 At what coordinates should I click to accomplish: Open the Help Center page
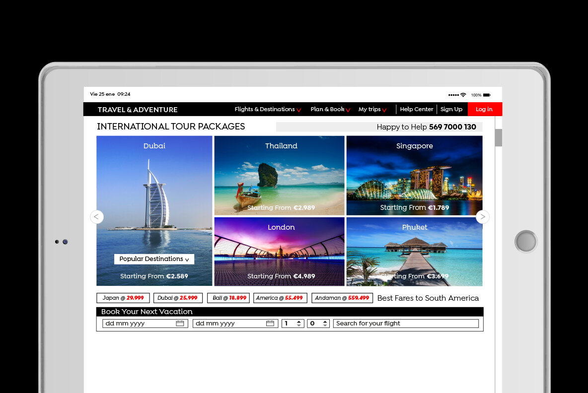pyautogui.click(x=416, y=109)
